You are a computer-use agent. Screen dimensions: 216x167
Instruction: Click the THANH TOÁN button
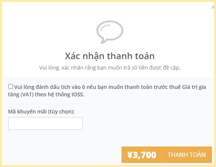(x=187, y=155)
